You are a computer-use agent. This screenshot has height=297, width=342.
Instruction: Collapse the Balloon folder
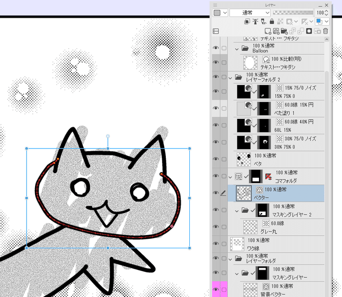(x=237, y=49)
